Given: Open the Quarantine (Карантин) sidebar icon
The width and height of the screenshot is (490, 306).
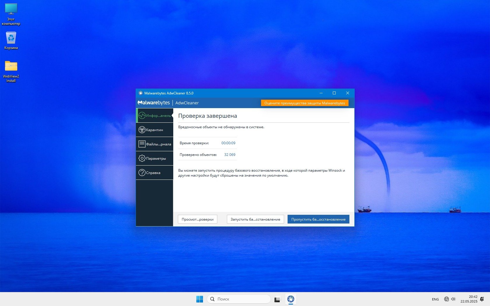Looking at the screenshot, I should pyautogui.click(x=142, y=130).
